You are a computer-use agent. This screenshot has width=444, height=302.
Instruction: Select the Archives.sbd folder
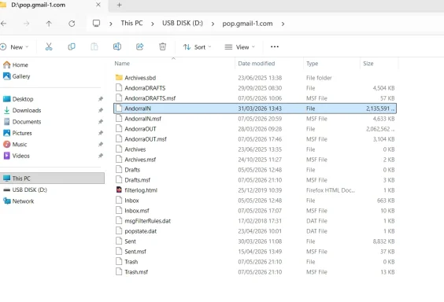255,78
